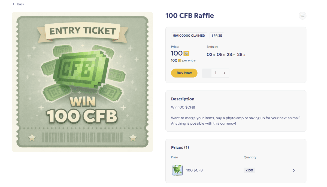
Task: Click the "Ends in" countdown timer
Action: point(226,55)
